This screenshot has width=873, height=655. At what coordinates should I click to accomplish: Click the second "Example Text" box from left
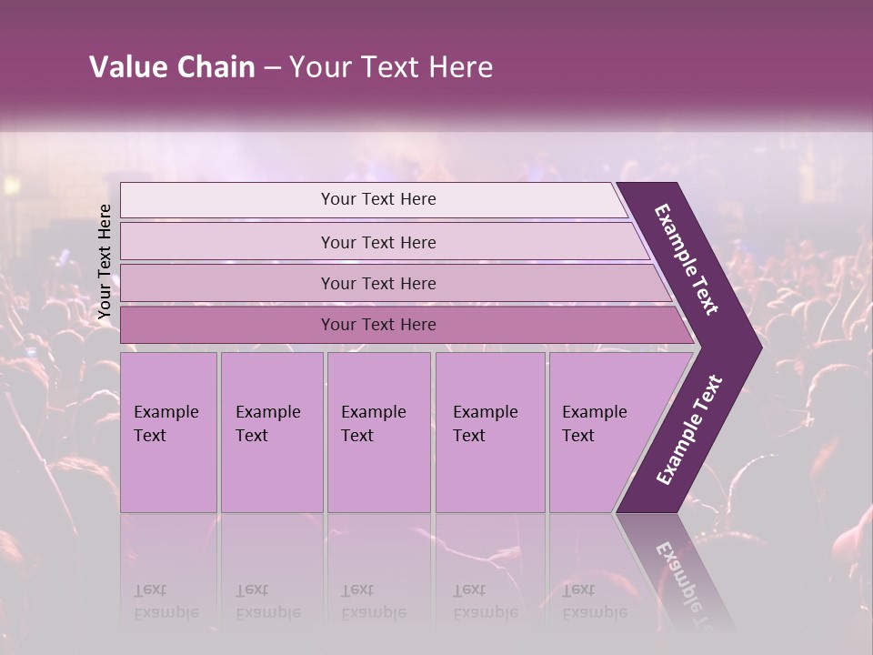[x=271, y=432]
